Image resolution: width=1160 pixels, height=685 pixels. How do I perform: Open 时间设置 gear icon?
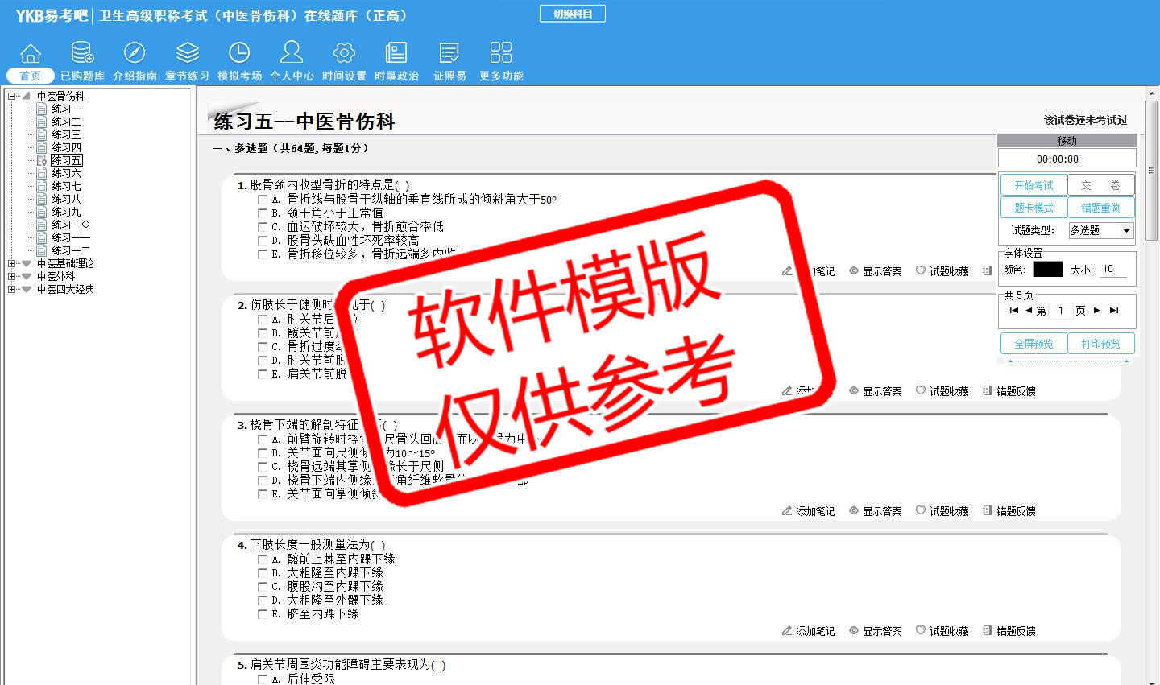[344, 53]
